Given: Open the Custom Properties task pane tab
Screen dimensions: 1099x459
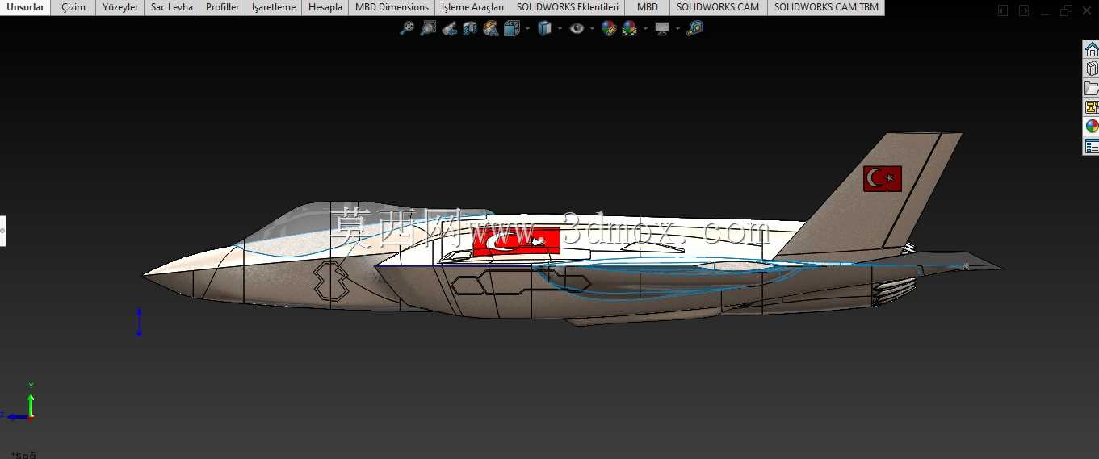Looking at the screenshot, I should tap(1091, 146).
